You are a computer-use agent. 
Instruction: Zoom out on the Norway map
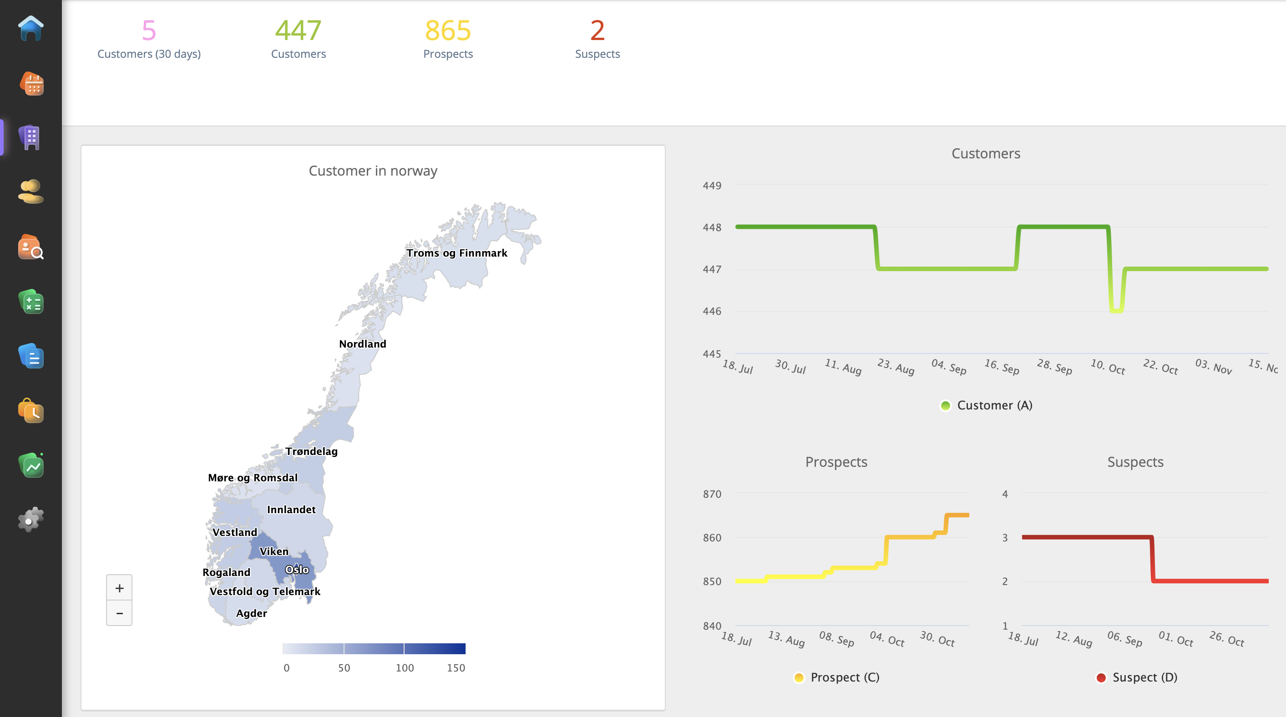119,613
